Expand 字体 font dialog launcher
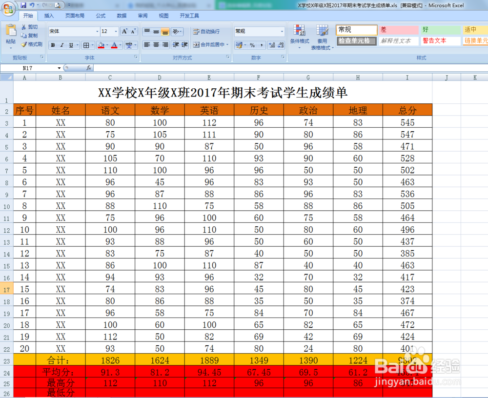 [x=136, y=57]
